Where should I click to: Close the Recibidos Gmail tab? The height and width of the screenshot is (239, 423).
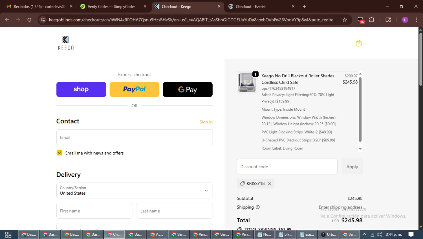(71, 6)
